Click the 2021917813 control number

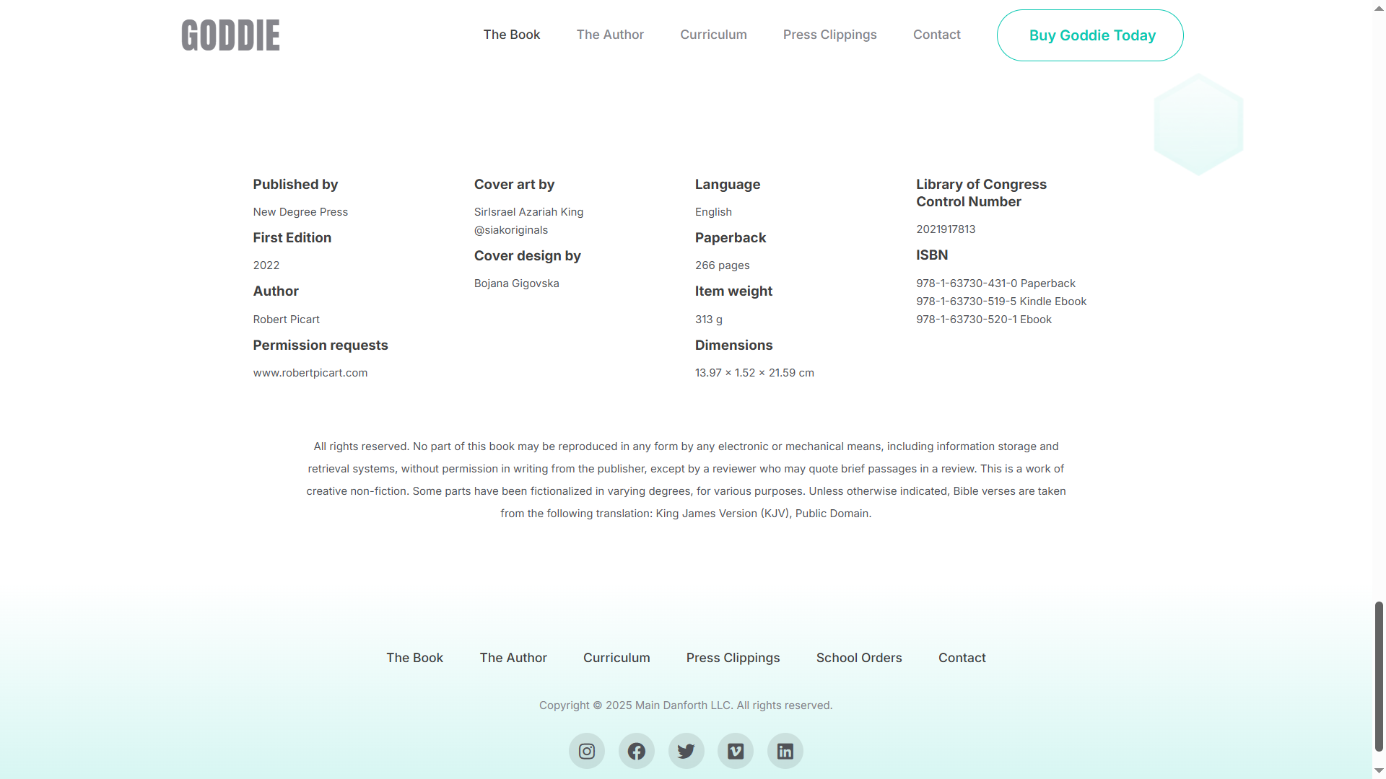pos(946,229)
